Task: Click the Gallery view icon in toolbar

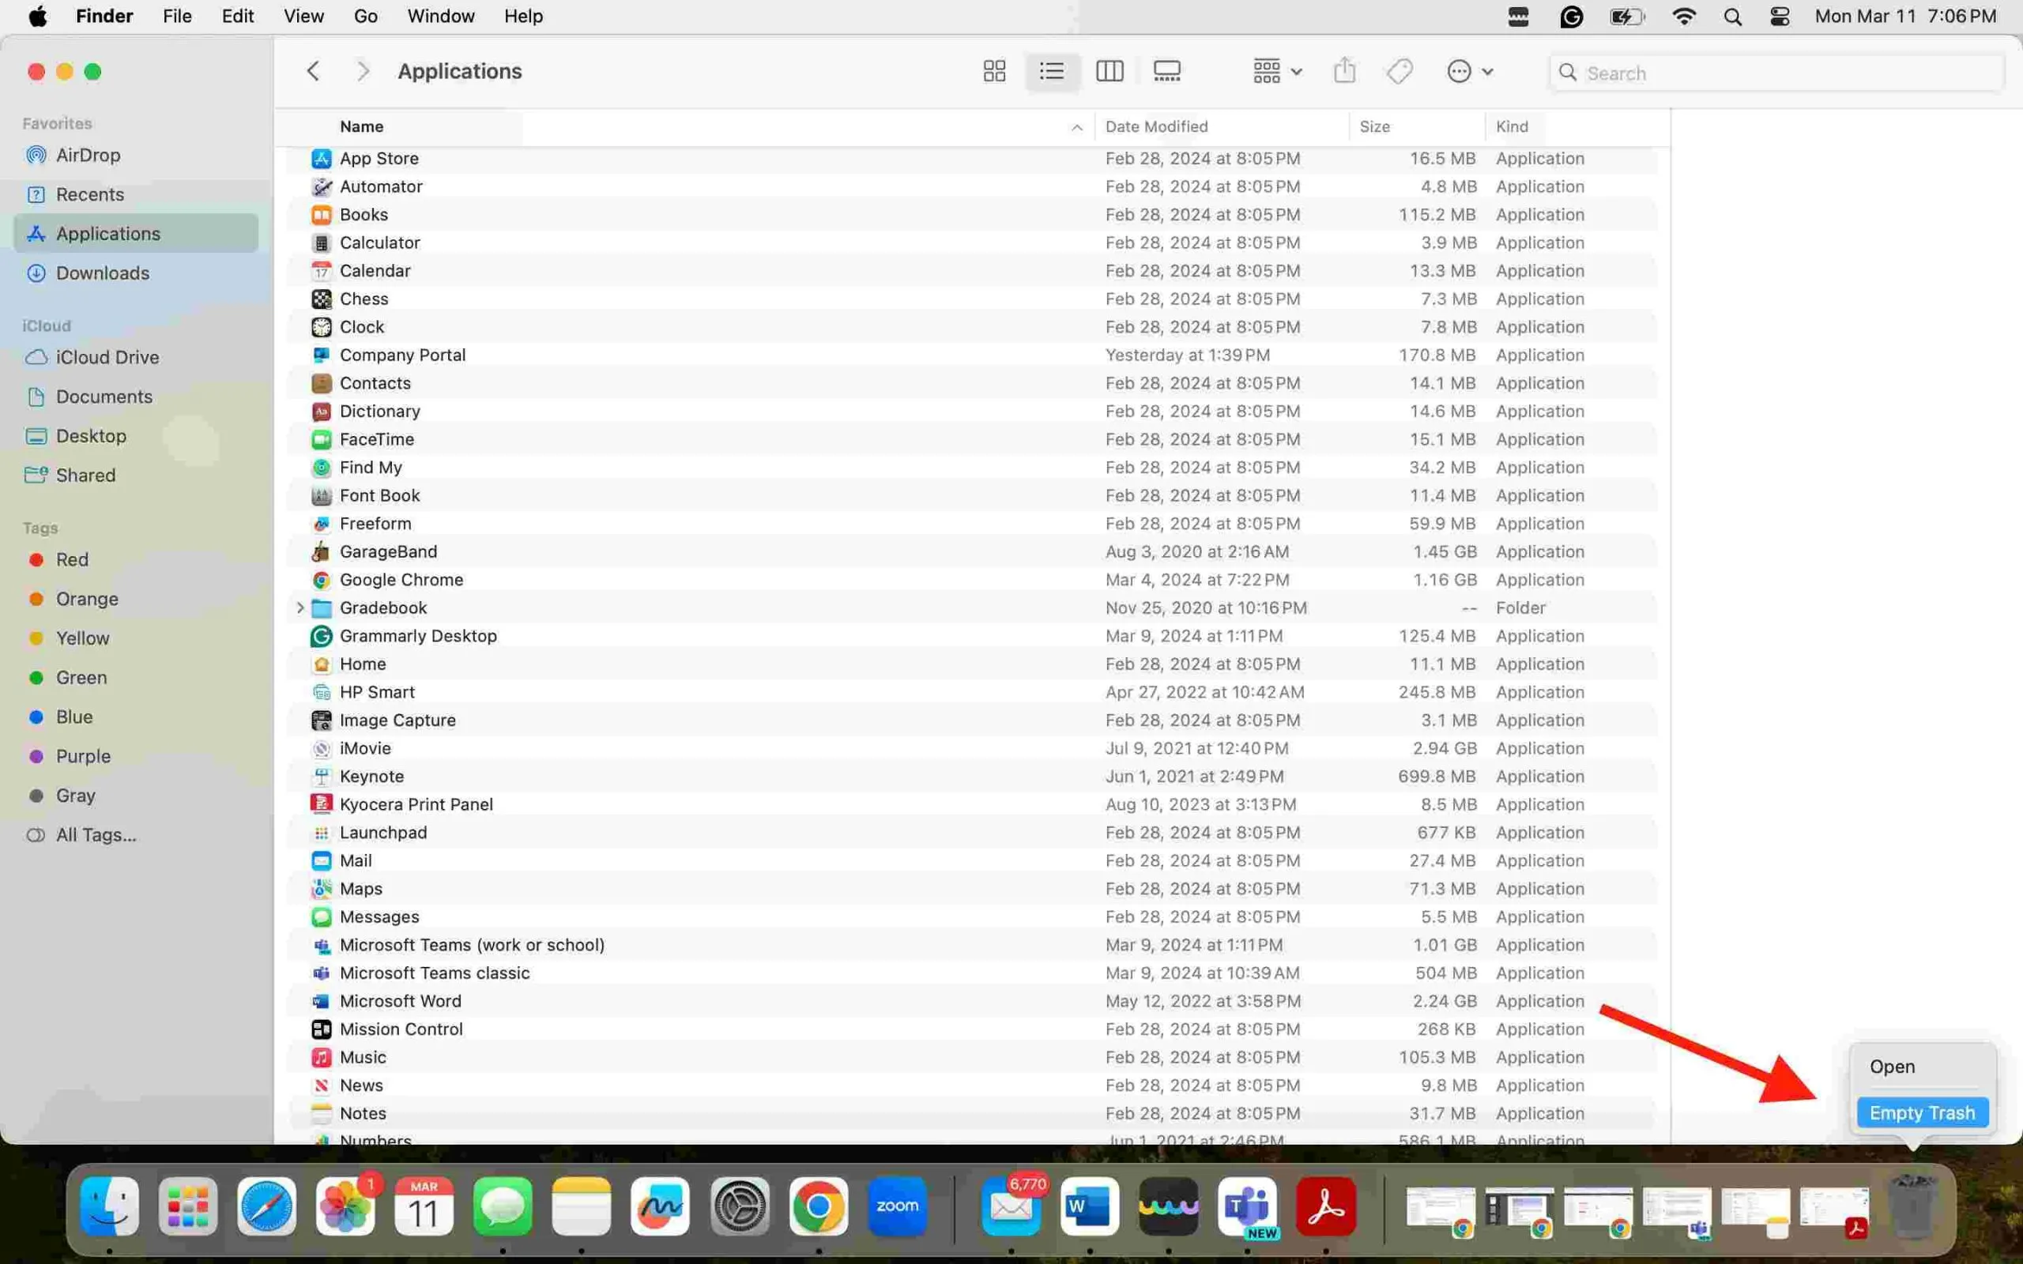Action: coord(1168,70)
